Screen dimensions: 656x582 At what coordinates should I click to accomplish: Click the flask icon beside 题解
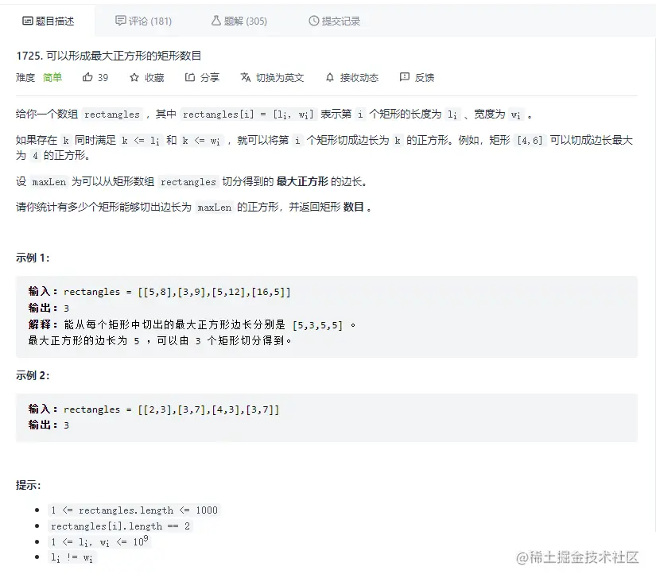tap(215, 21)
